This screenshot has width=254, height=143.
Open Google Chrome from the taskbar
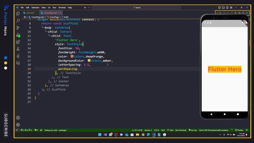coord(143,135)
